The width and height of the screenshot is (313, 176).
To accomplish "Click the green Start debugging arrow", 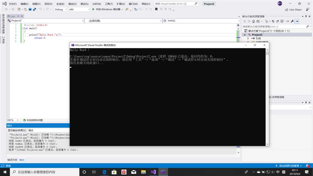I will 93,9.
